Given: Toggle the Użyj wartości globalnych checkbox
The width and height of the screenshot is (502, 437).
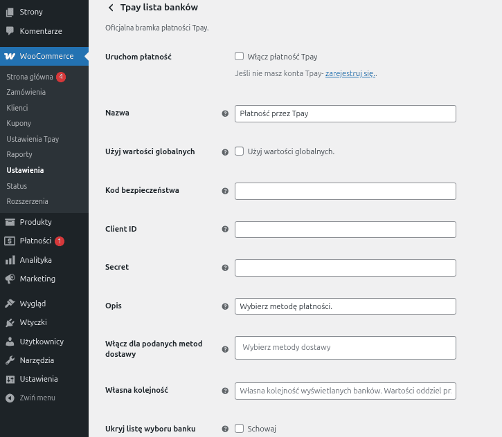Looking at the screenshot, I should 240,151.
